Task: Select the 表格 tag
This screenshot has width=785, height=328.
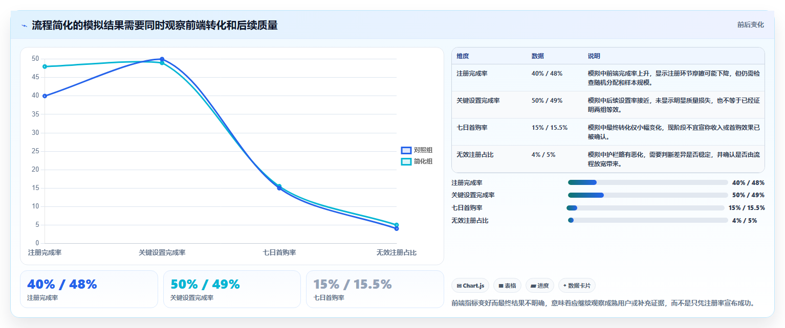Action: click(x=508, y=286)
